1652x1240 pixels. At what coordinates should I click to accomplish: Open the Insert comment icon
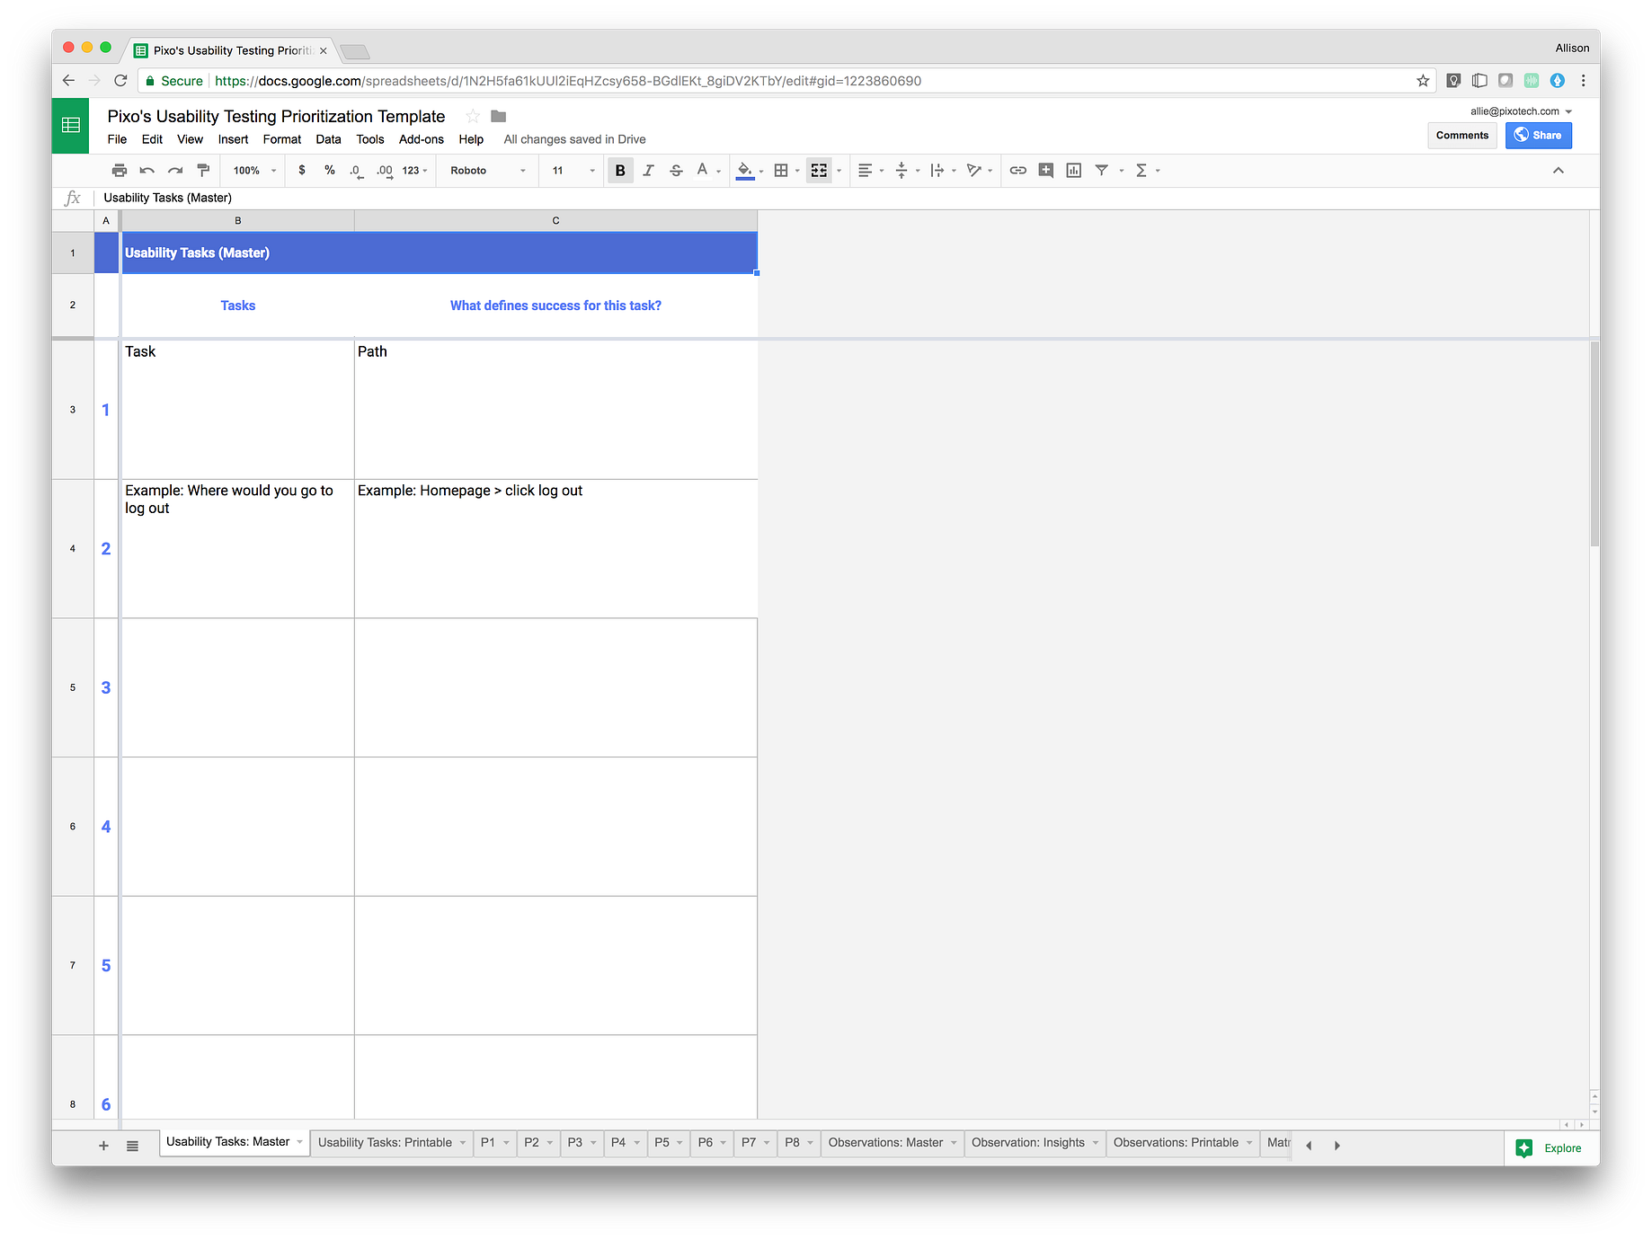pyautogui.click(x=1045, y=170)
